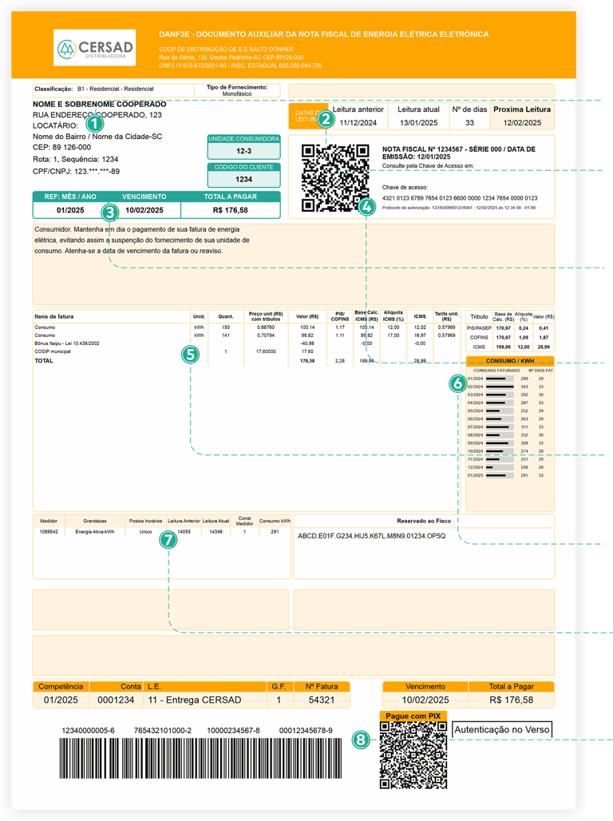Click the 'Pague com PIX' label

point(413,716)
